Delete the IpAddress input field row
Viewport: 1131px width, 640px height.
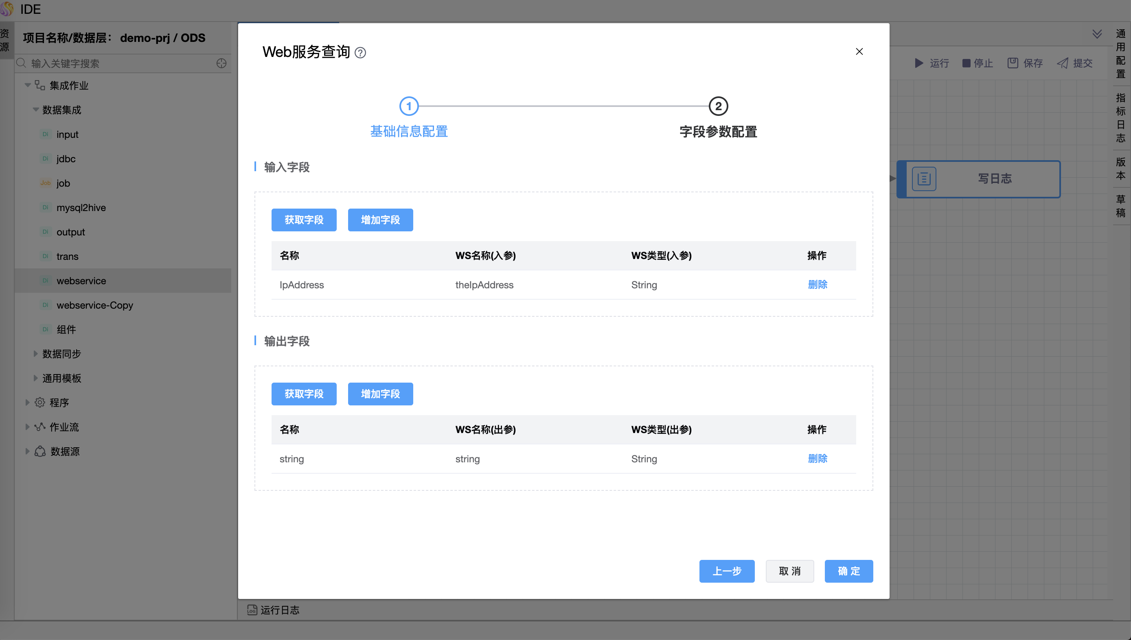pos(817,285)
